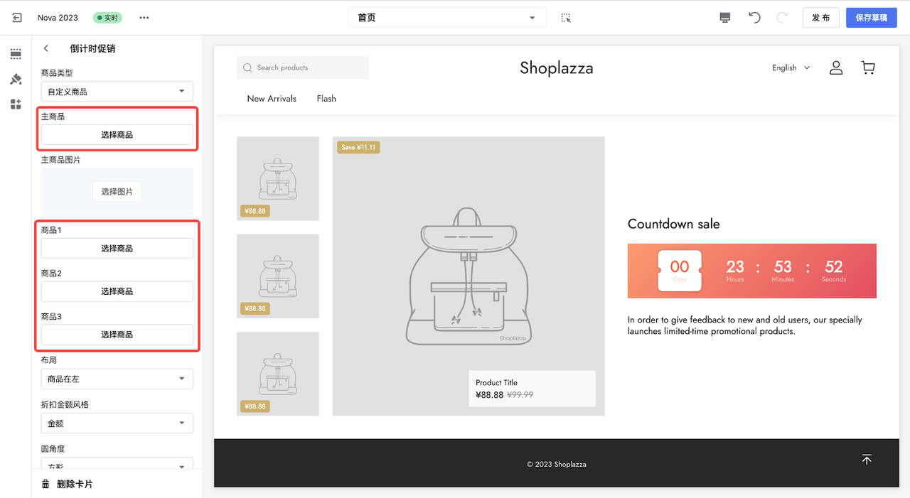The image size is (910, 498).
Task: Click the element inspector selection icon
Action: tap(566, 18)
